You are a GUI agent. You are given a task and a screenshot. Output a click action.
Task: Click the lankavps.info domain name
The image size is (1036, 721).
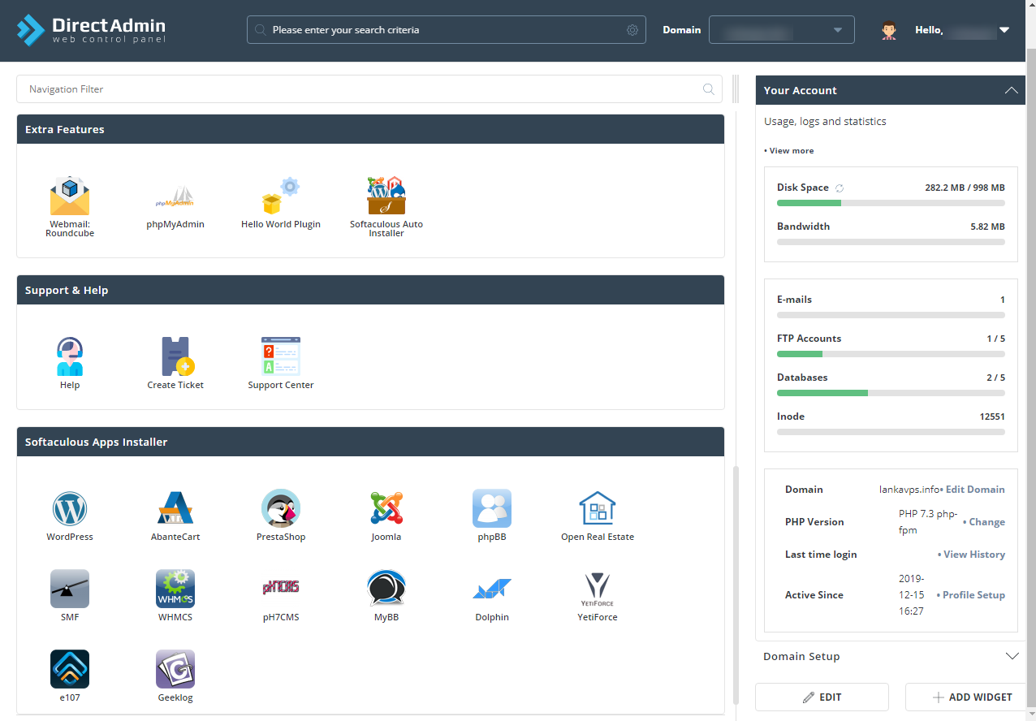pos(909,490)
